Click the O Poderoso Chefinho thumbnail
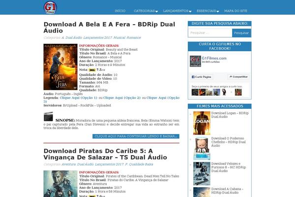The height and width of the screenshot is (197, 295). coord(202,148)
